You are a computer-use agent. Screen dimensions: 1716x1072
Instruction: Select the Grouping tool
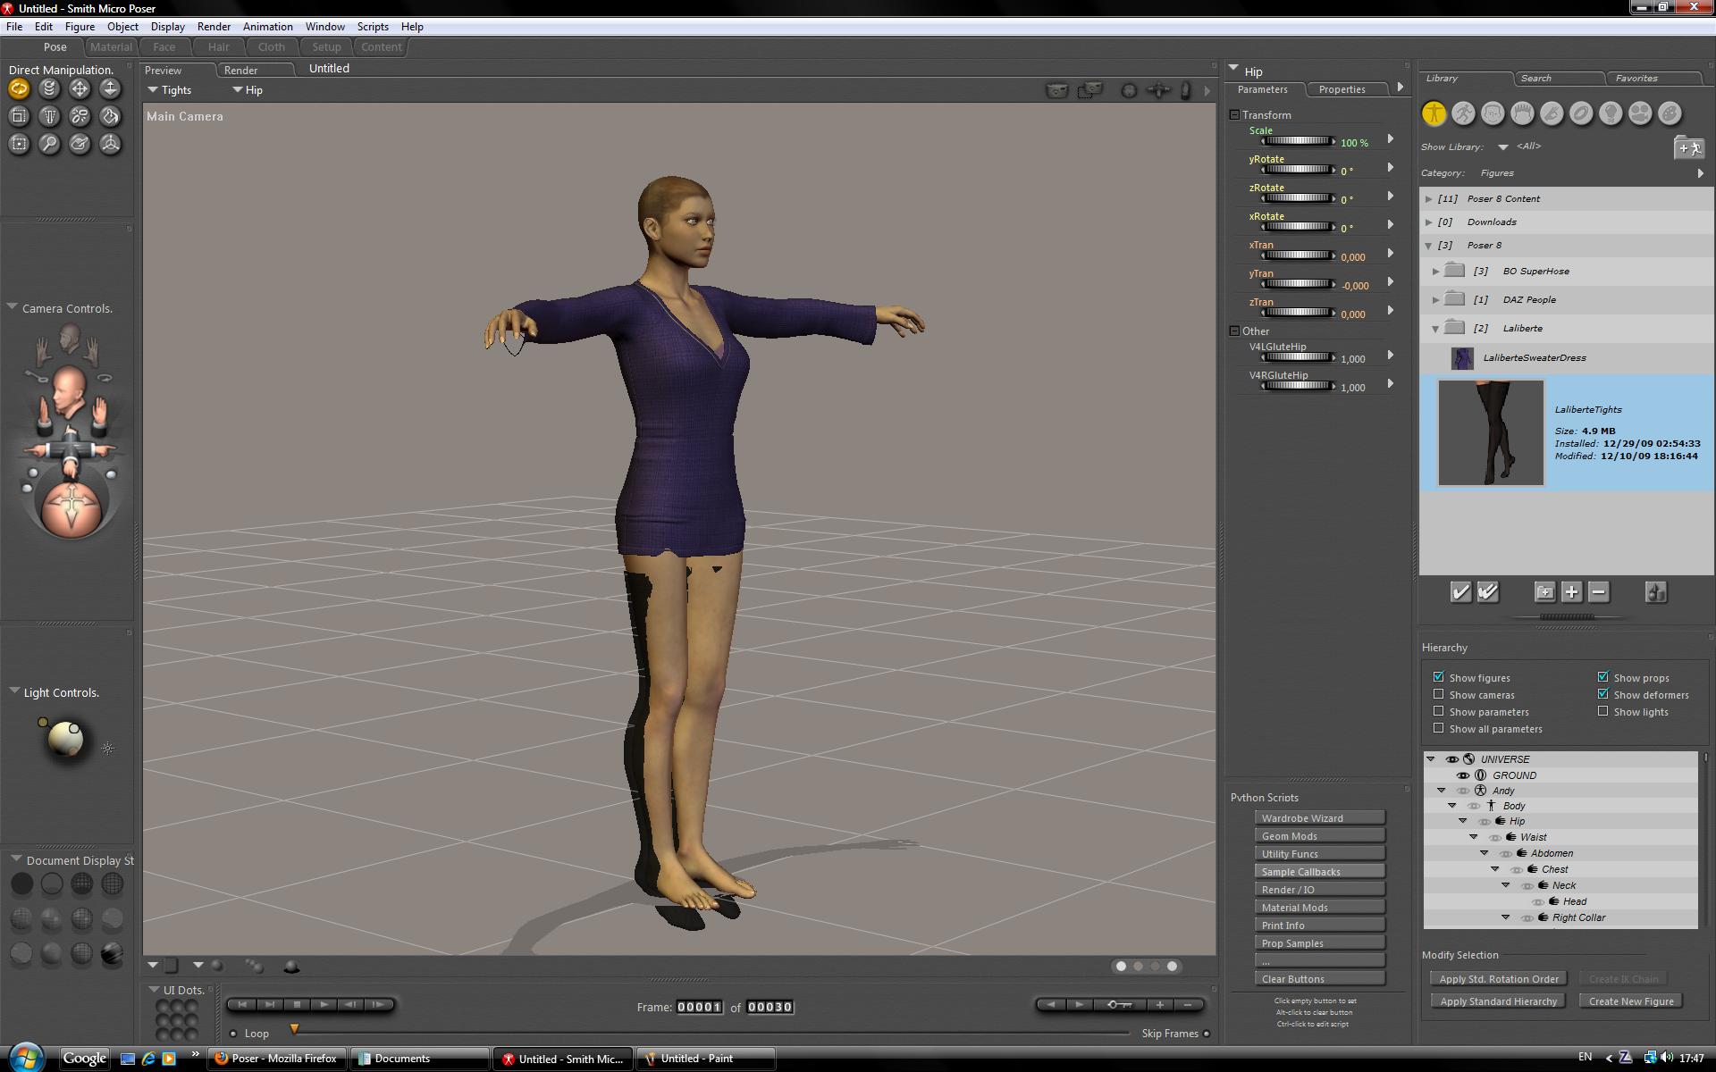coord(19,144)
